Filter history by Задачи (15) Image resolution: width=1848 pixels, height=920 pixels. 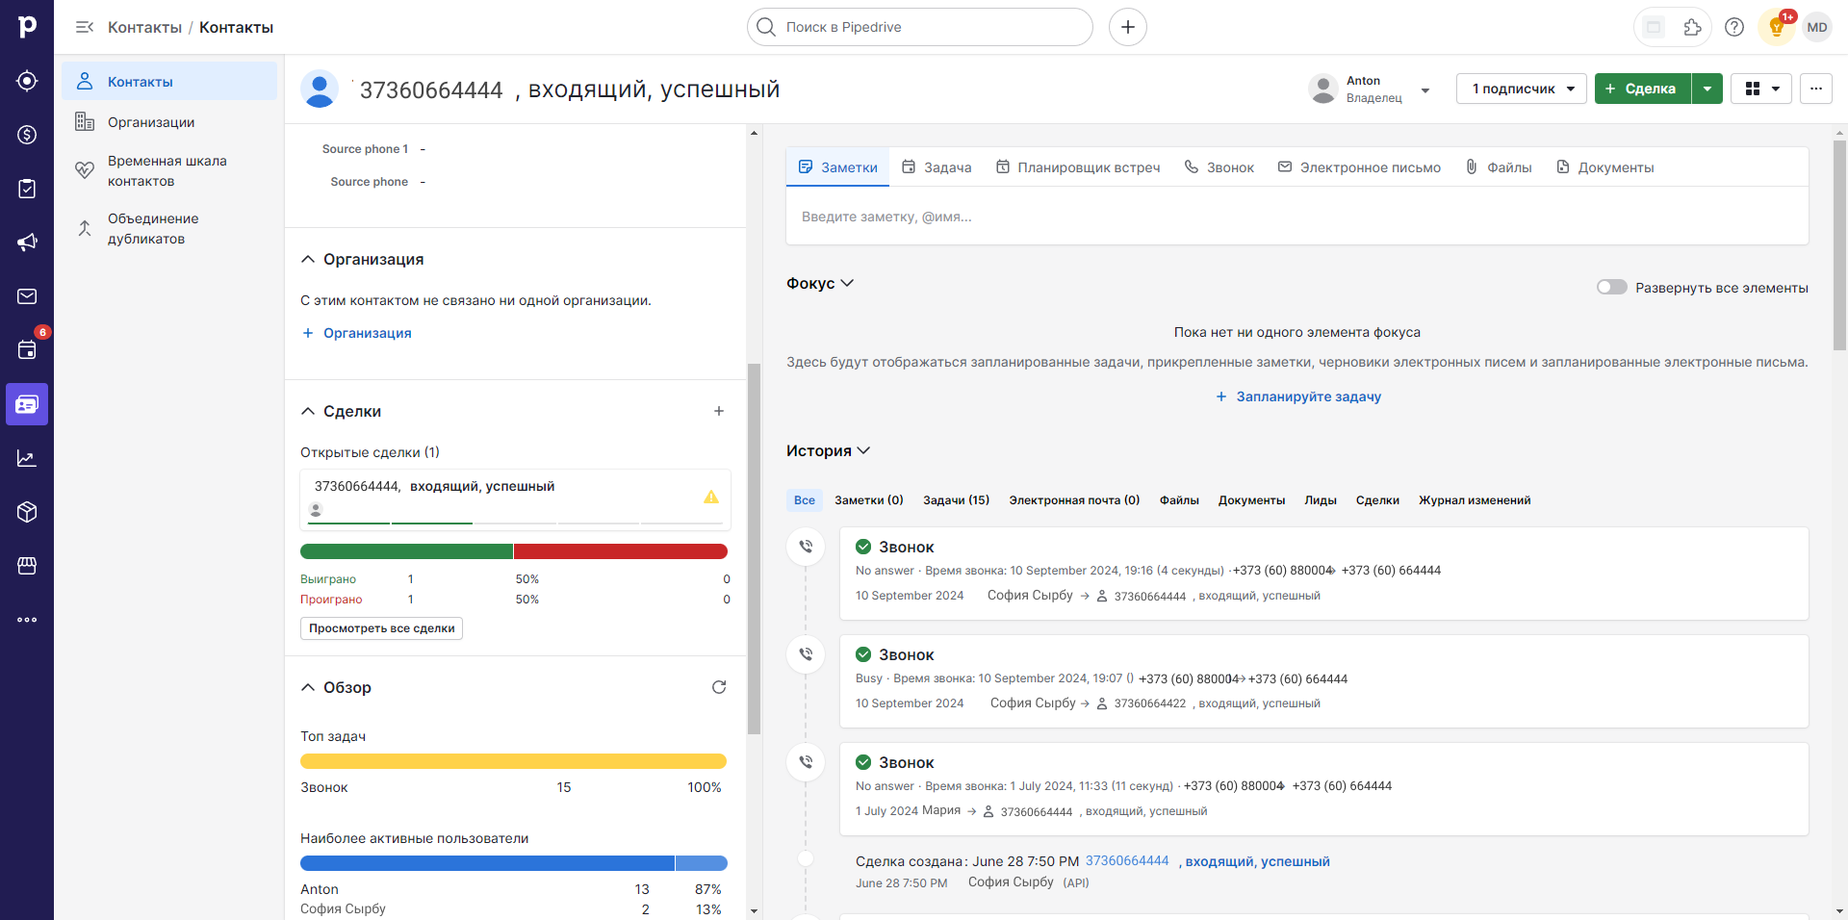pos(955,500)
